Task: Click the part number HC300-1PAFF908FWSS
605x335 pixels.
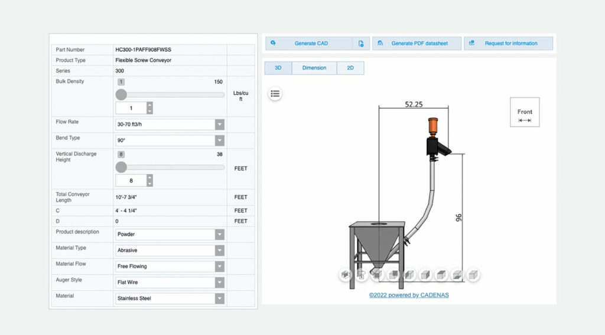Action: pos(143,50)
